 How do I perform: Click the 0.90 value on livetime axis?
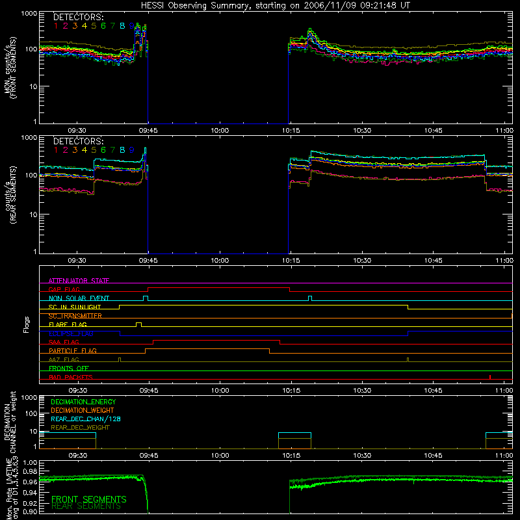[x=30, y=512]
